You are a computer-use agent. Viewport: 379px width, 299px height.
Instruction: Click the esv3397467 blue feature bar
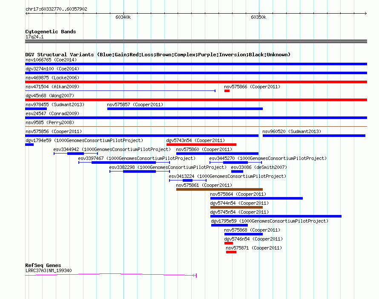(x=124, y=163)
